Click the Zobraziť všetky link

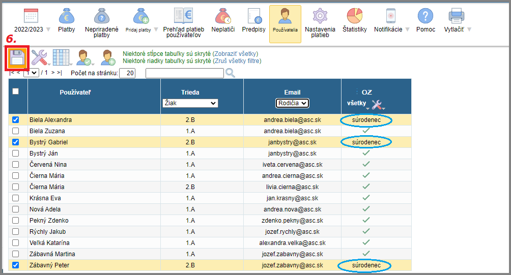(235, 54)
